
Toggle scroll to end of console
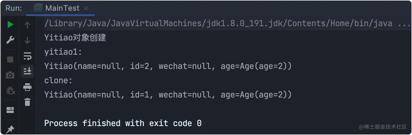point(27,71)
